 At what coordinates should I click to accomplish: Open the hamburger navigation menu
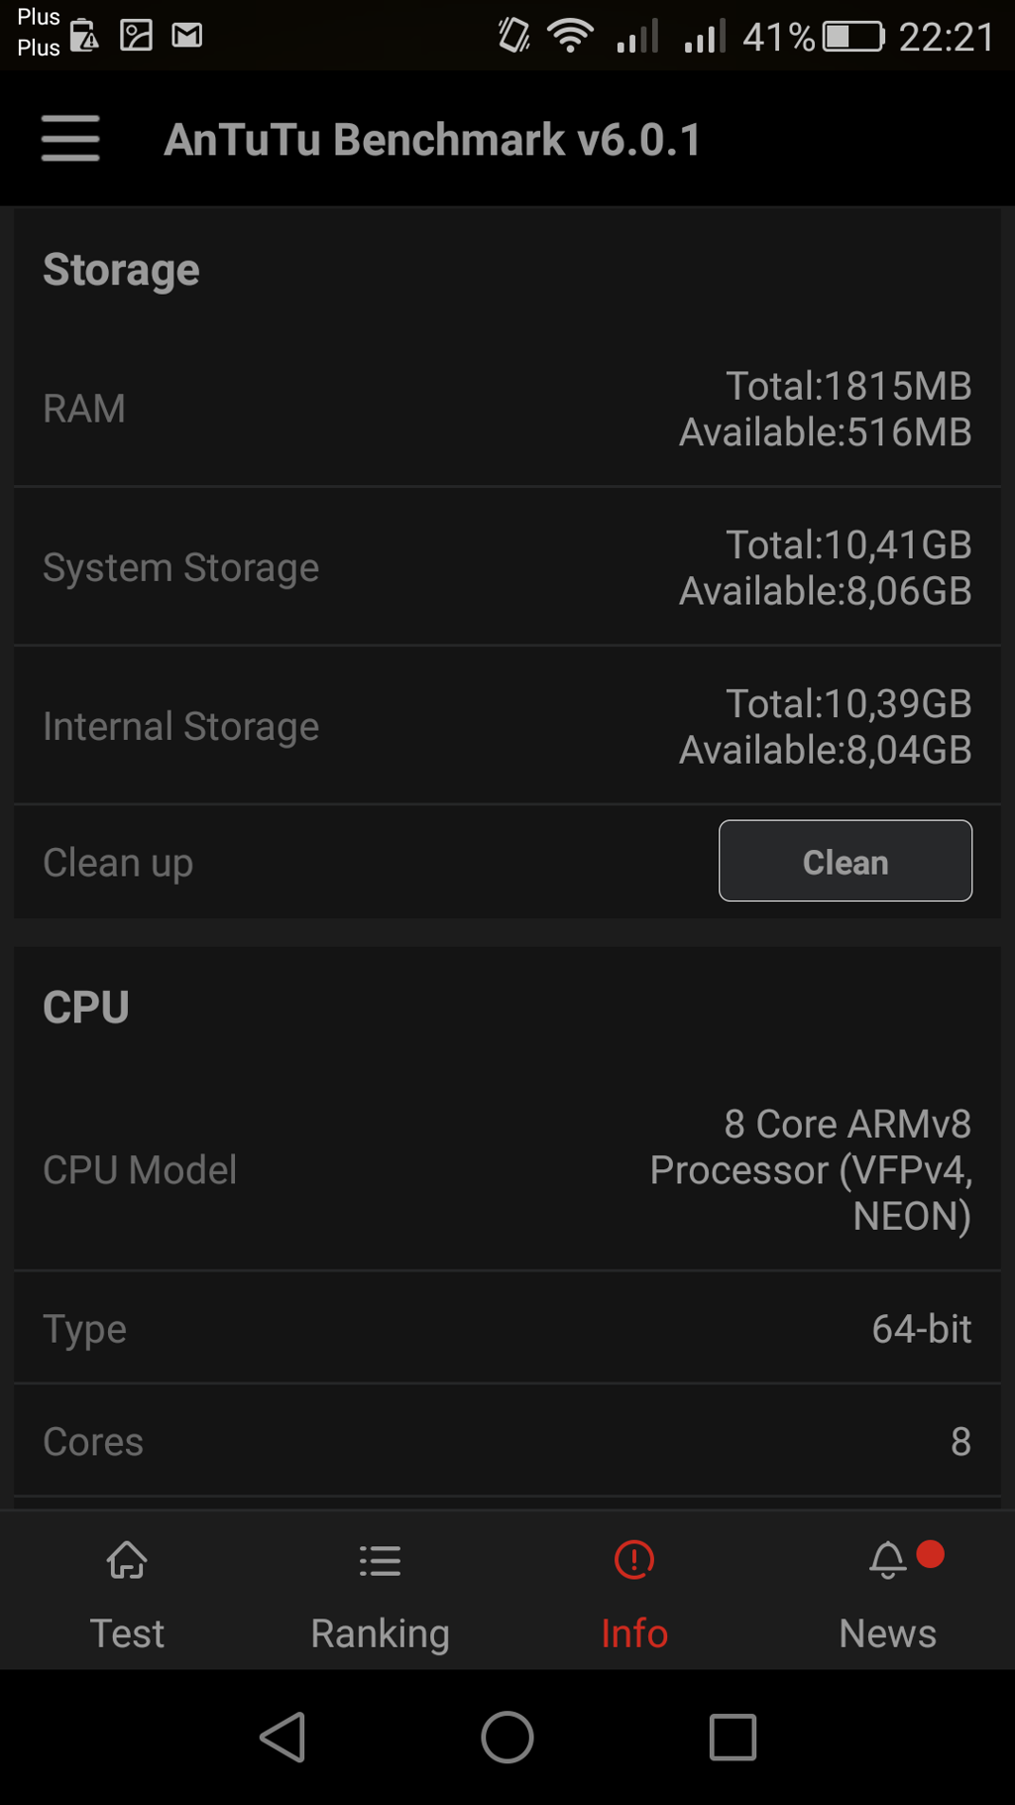point(70,138)
